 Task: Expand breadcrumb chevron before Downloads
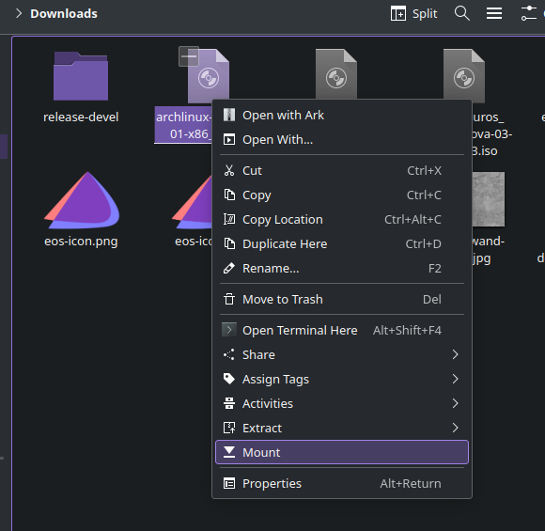pyautogui.click(x=19, y=13)
